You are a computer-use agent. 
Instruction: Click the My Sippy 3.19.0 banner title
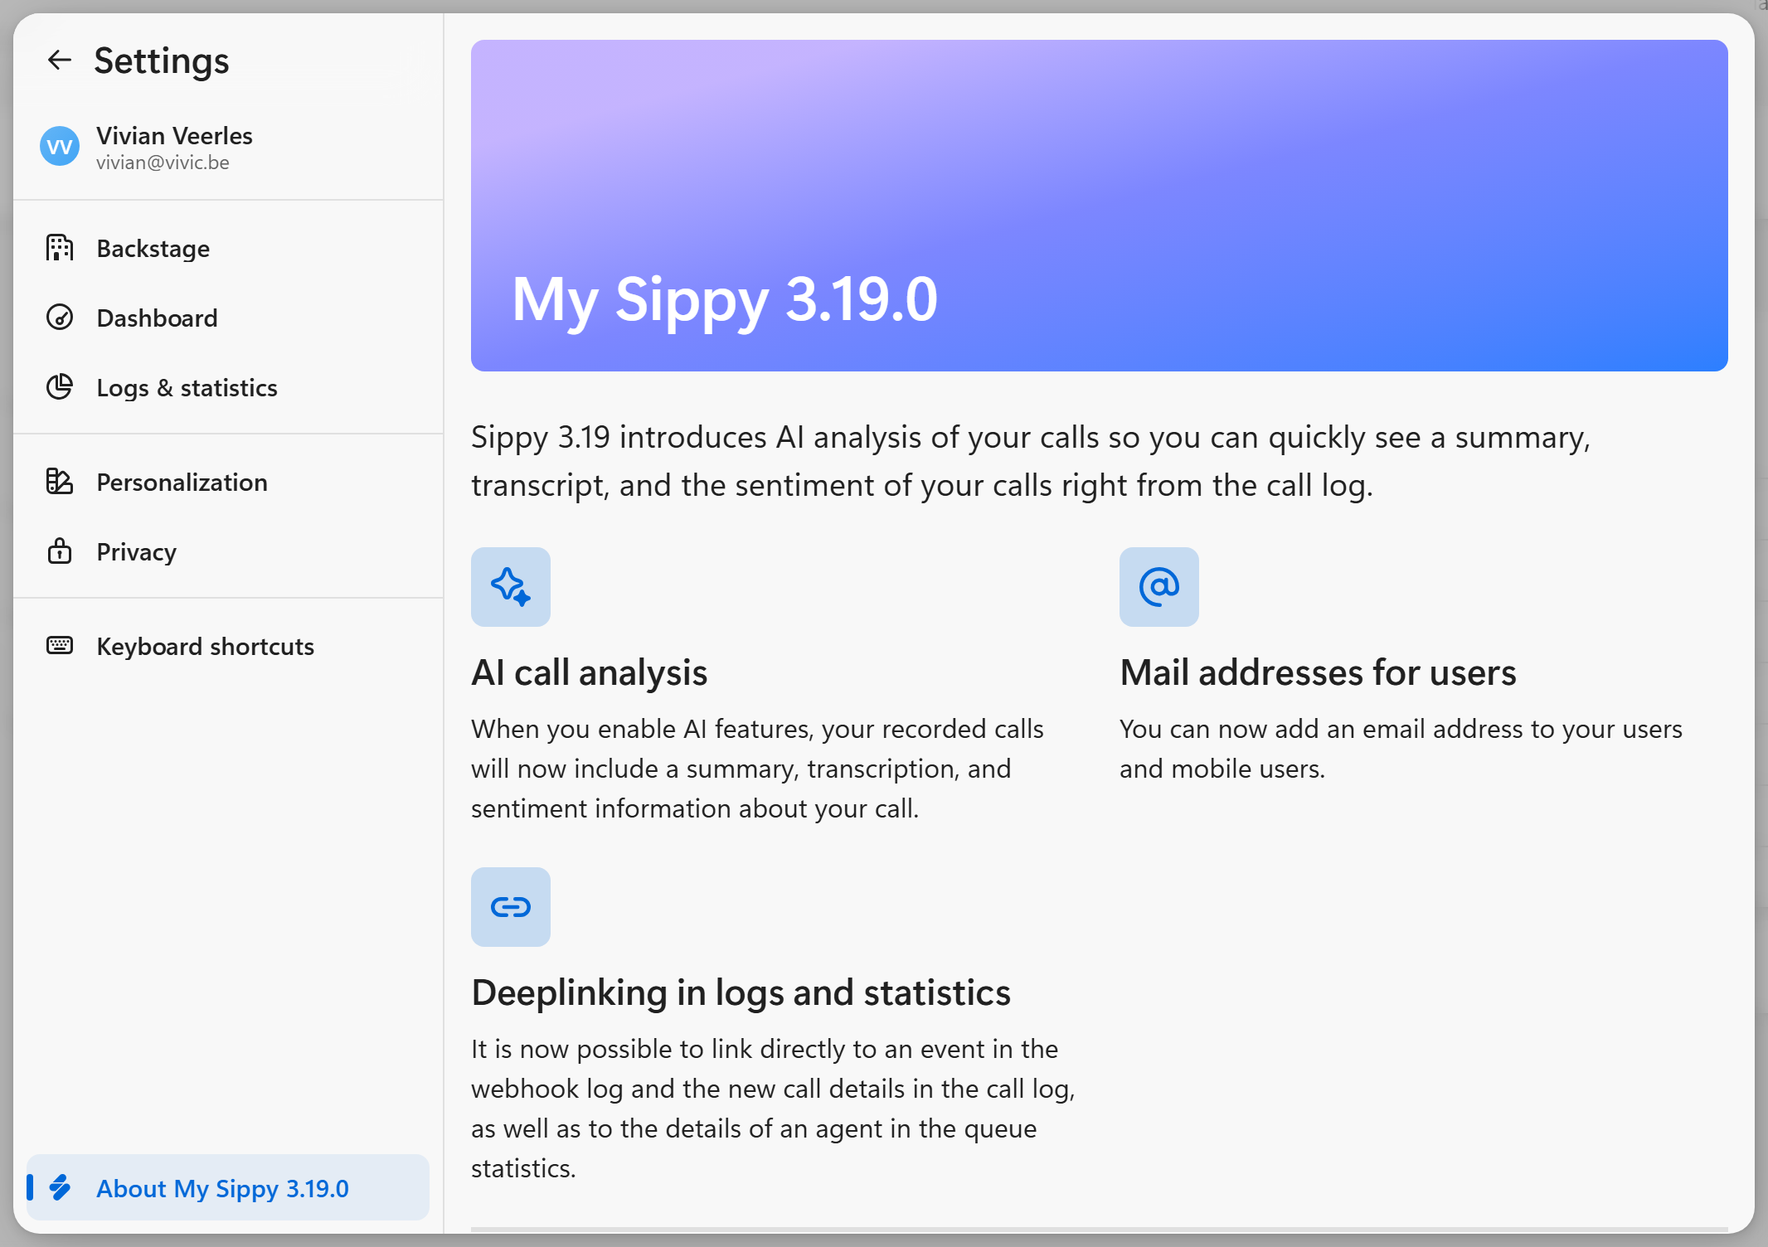tap(724, 299)
